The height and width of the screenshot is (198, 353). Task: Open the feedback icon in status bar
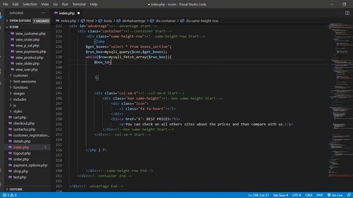coord(349,195)
